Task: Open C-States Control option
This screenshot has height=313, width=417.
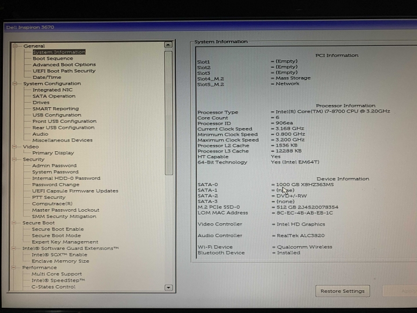Action: (x=53, y=287)
